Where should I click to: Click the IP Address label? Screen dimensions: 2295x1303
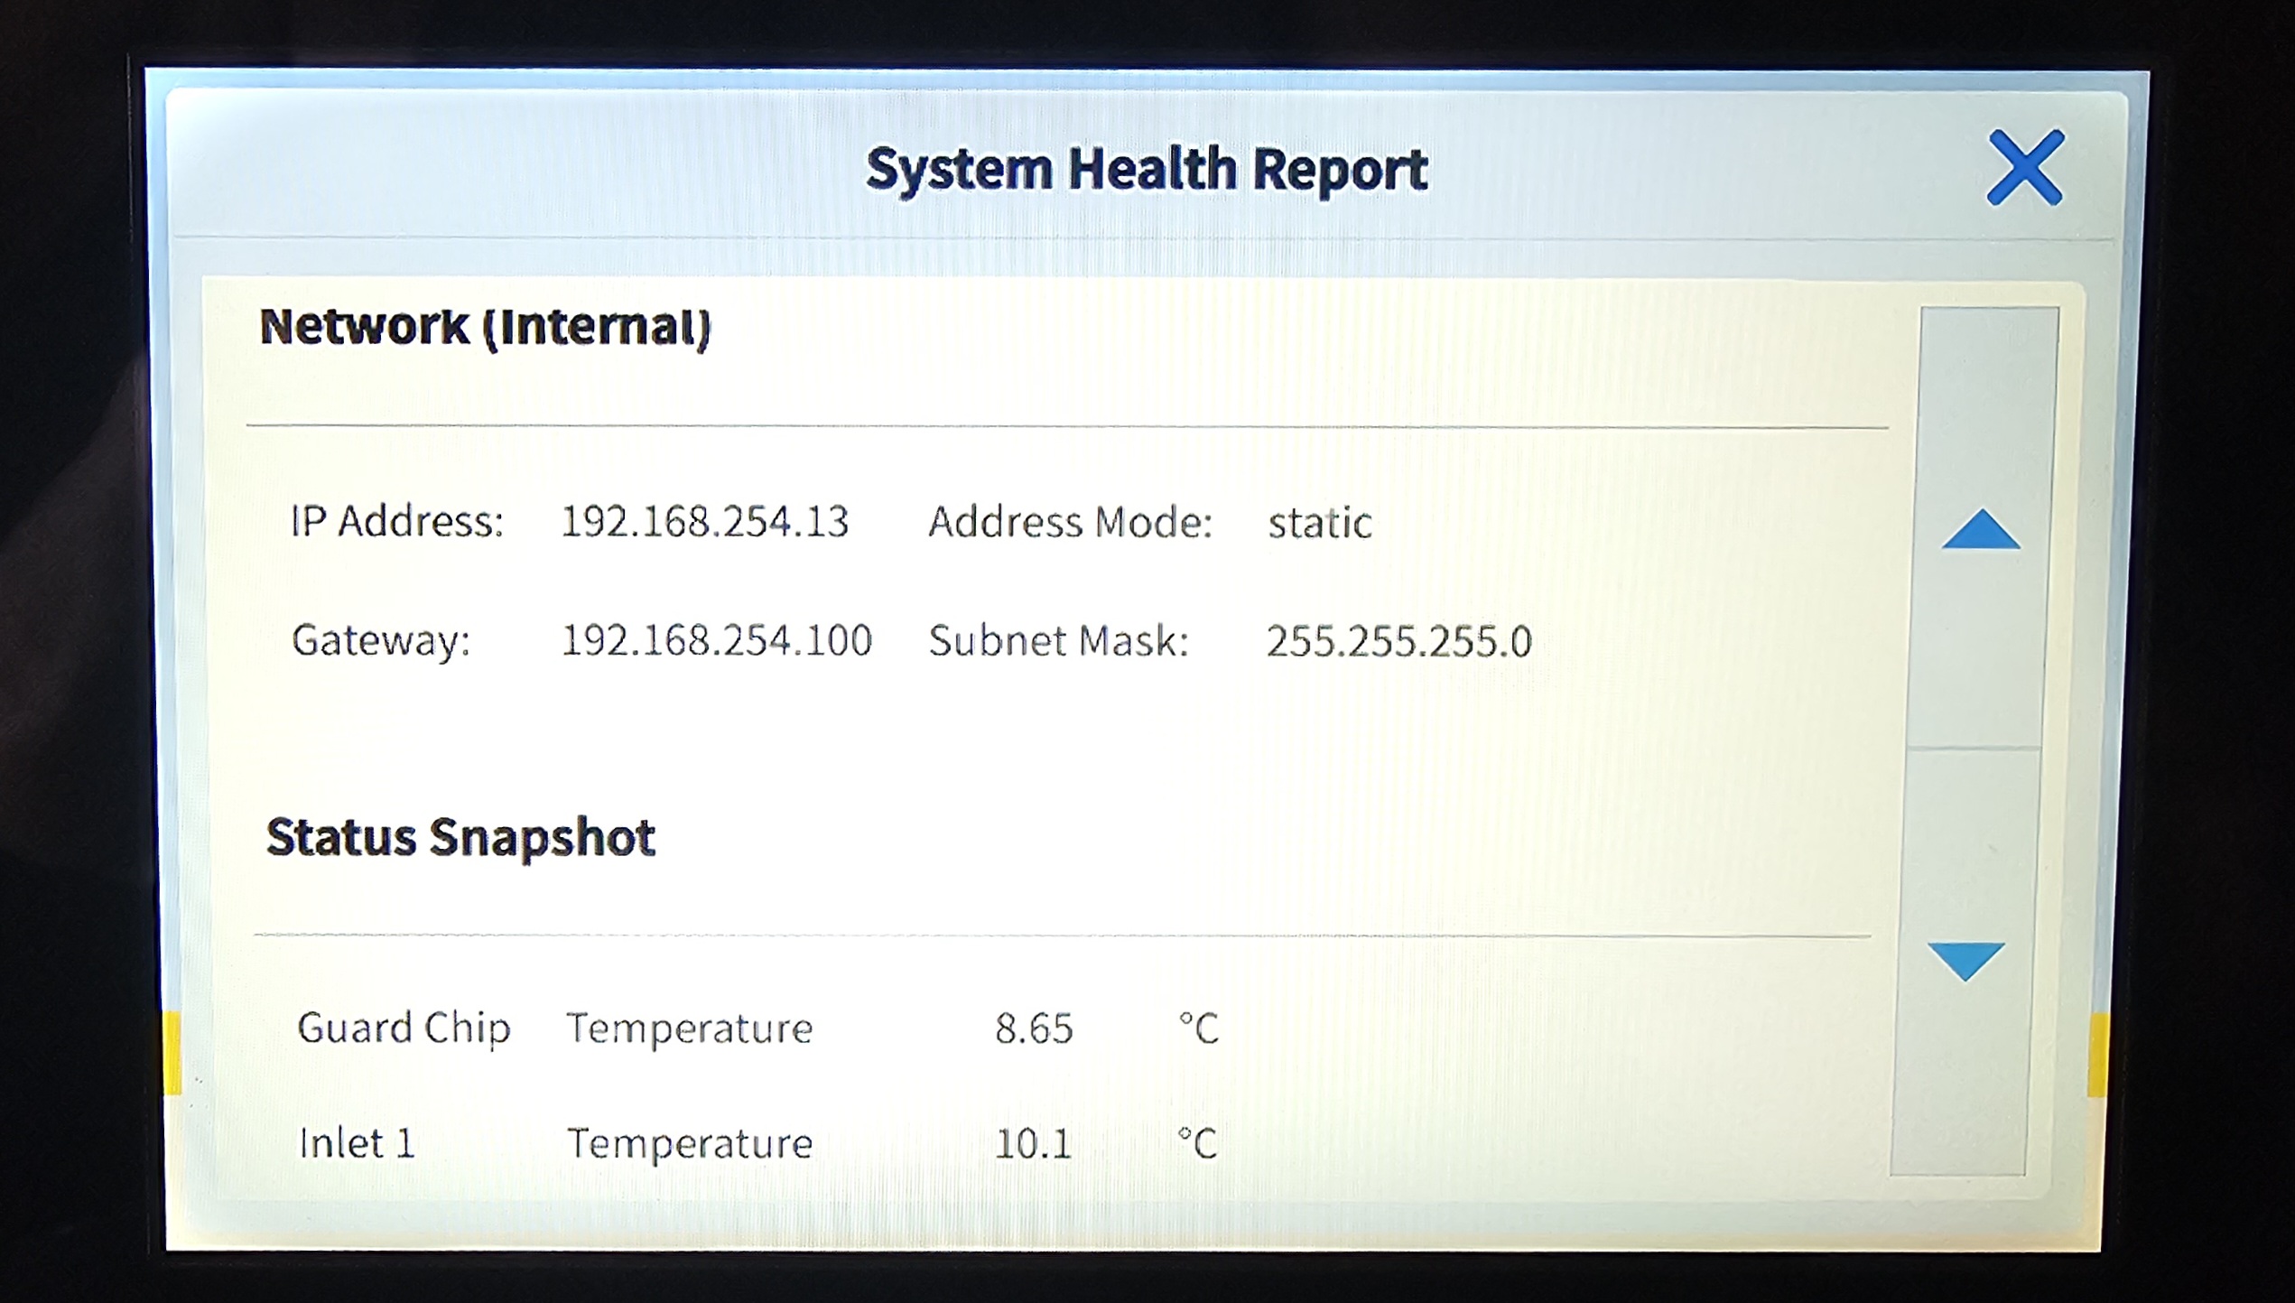396,521
